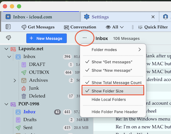This screenshot has height=134, width=171.
Task: Expand the Archives folder
Action: 15,81
